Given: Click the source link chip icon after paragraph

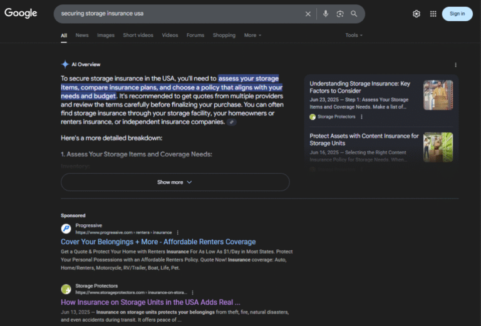Looking at the screenshot, I should [x=232, y=122].
